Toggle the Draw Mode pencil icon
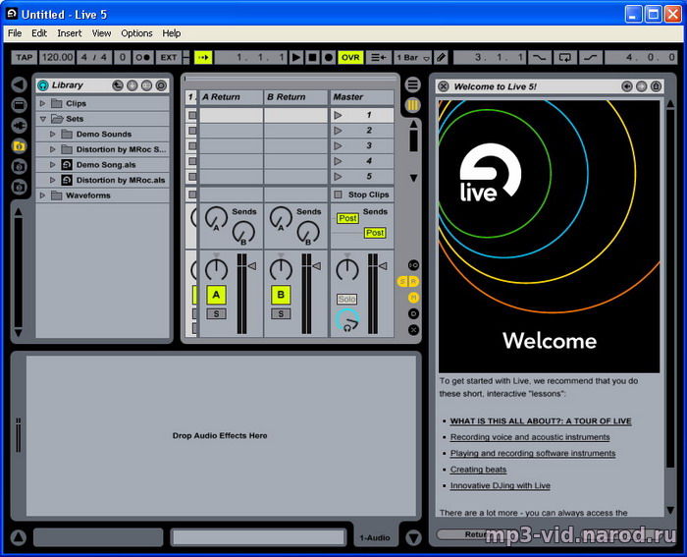 [442, 57]
